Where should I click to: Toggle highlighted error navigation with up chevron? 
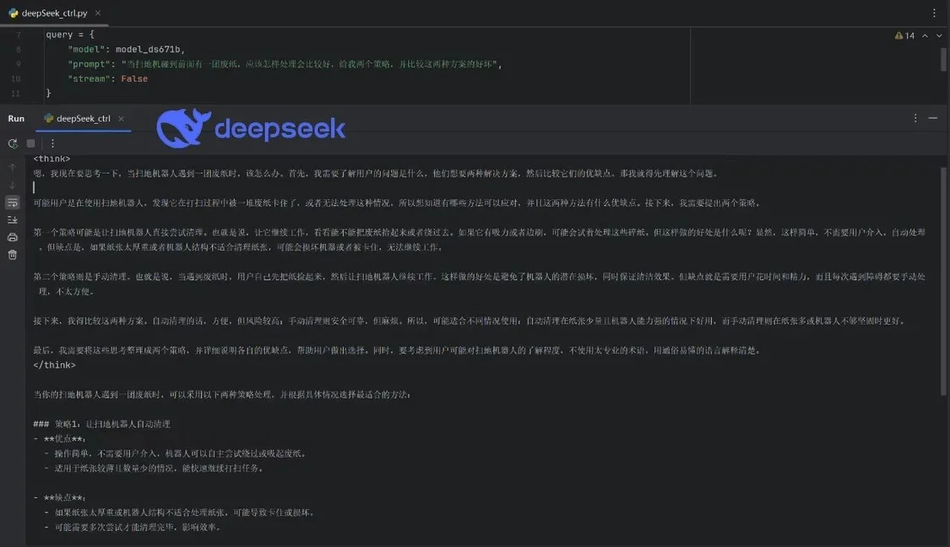coord(925,35)
